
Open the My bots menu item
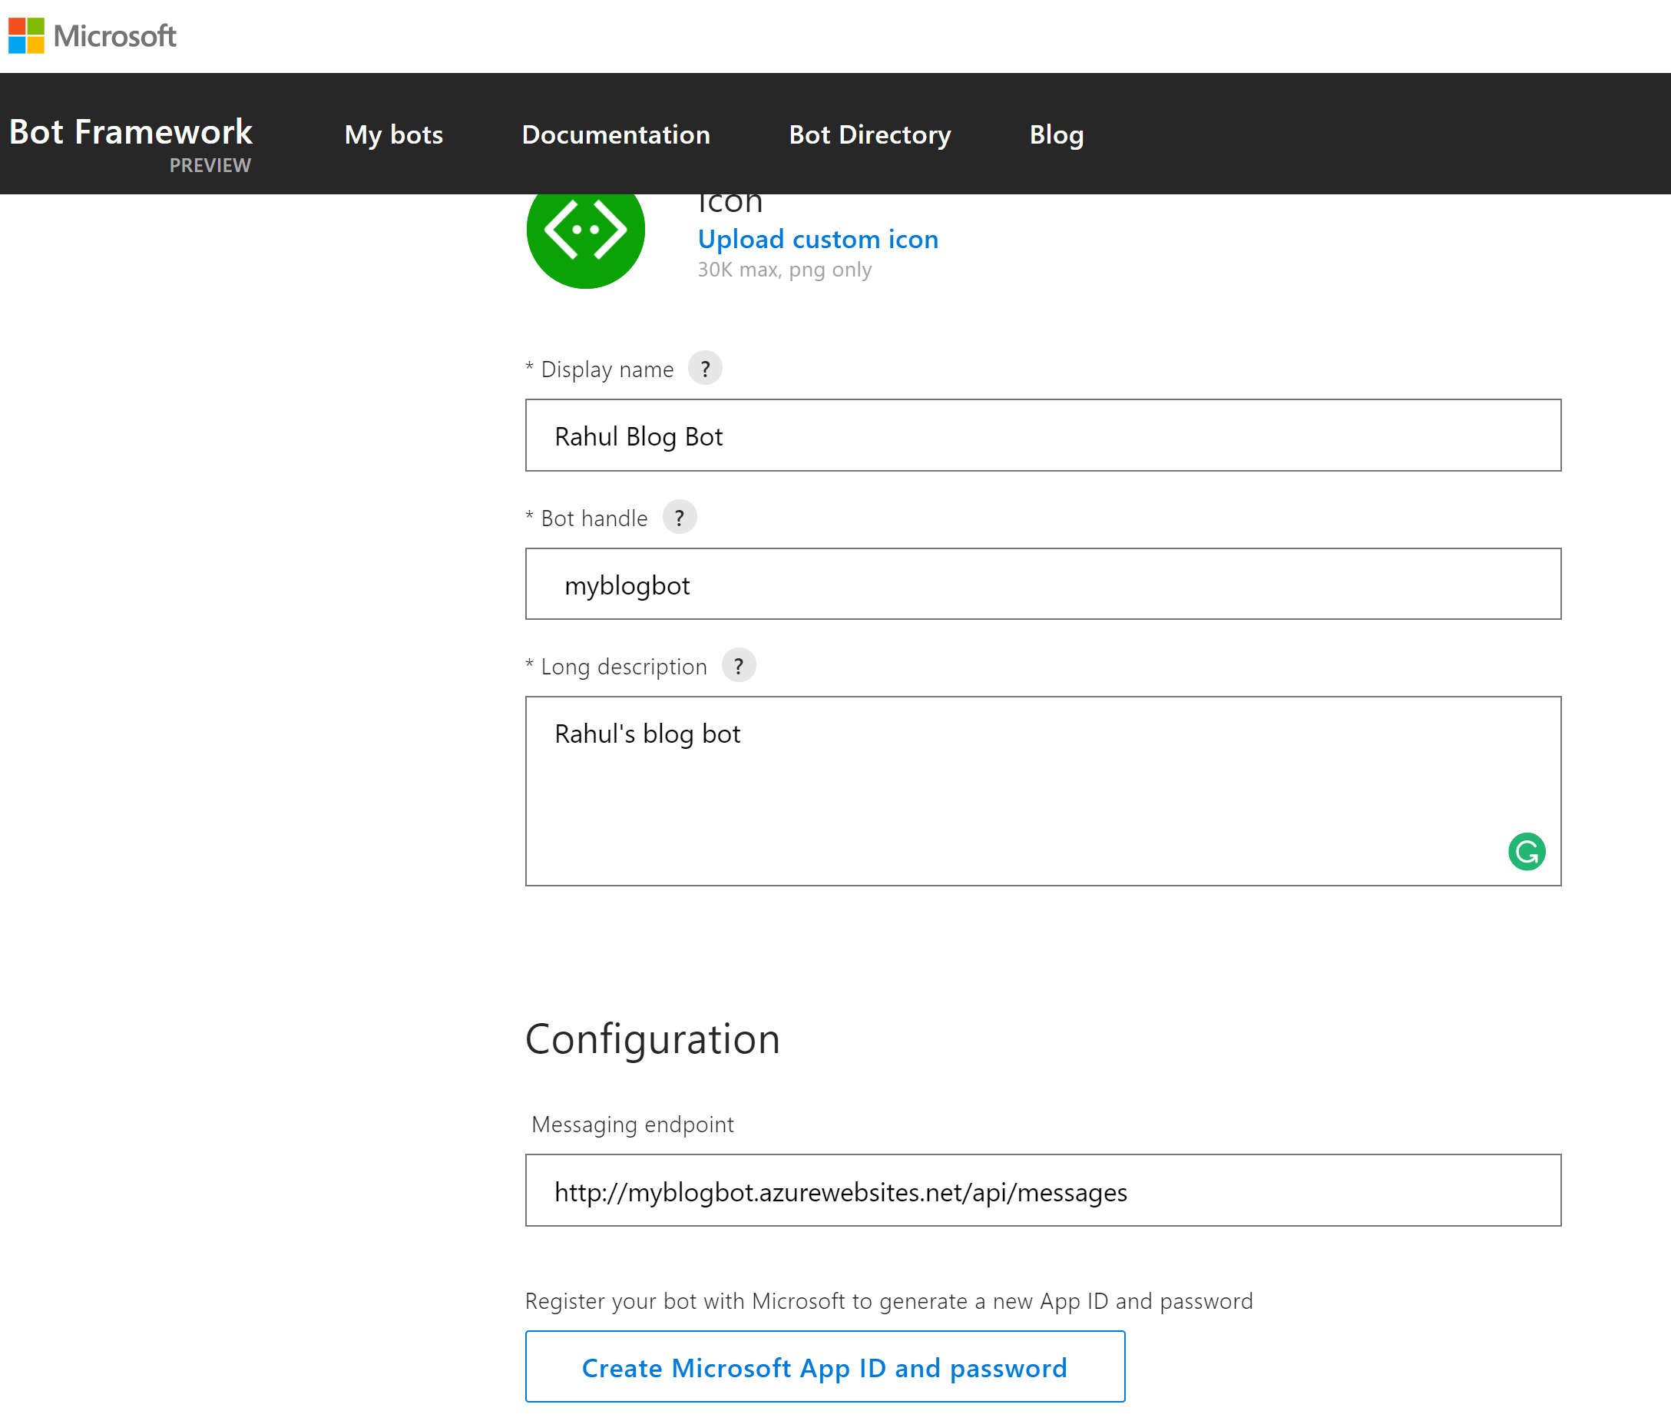(394, 134)
